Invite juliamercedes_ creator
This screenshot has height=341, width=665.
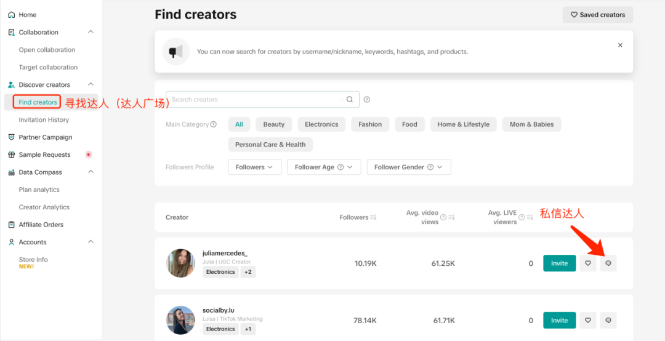click(559, 263)
